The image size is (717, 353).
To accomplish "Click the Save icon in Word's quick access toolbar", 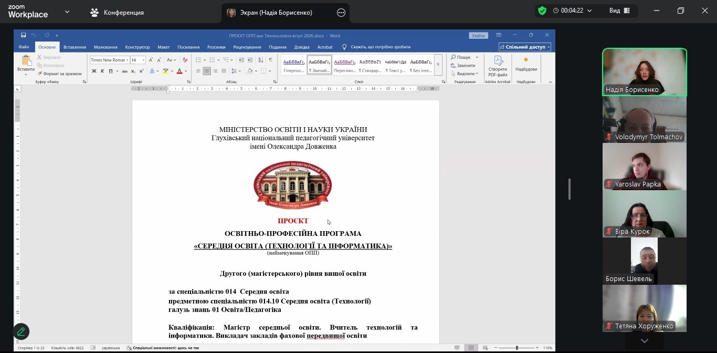I will 24,35.
